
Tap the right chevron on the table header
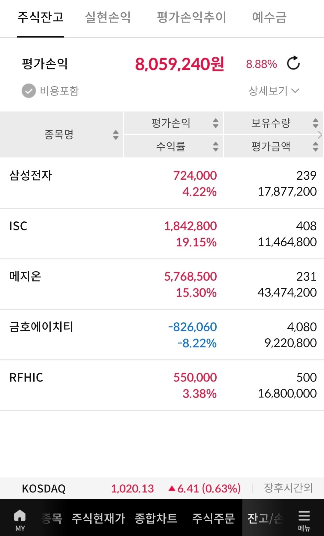320,135
